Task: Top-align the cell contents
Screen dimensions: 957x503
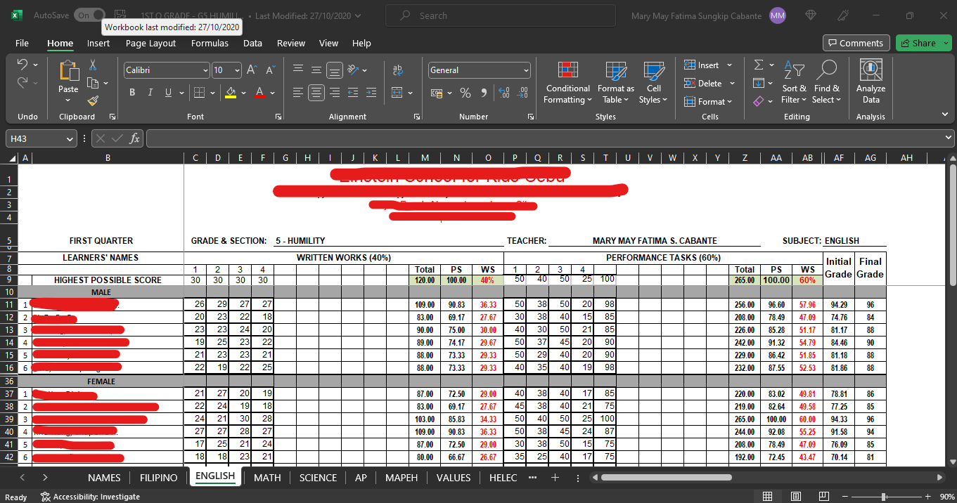Action: (298, 70)
